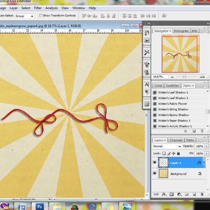
Task: Hide the Background layer eye icon
Action: click(x=155, y=173)
